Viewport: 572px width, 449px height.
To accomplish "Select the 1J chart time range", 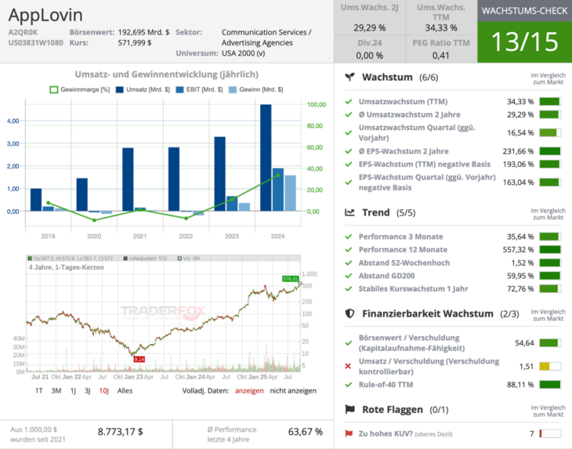I will coord(73,391).
